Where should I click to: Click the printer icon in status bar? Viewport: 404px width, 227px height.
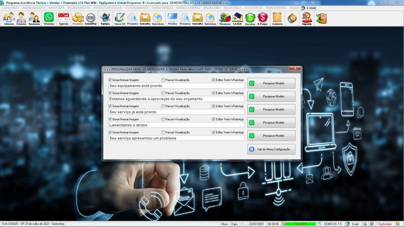click(x=365, y=224)
